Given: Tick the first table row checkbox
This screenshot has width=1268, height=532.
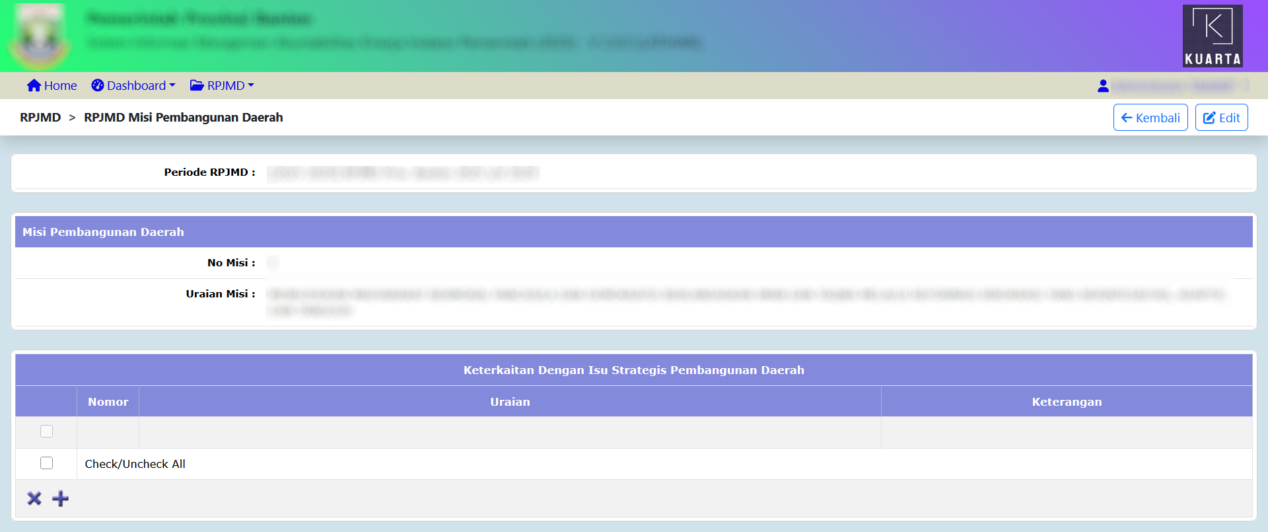Looking at the screenshot, I should [x=46, y=432].
